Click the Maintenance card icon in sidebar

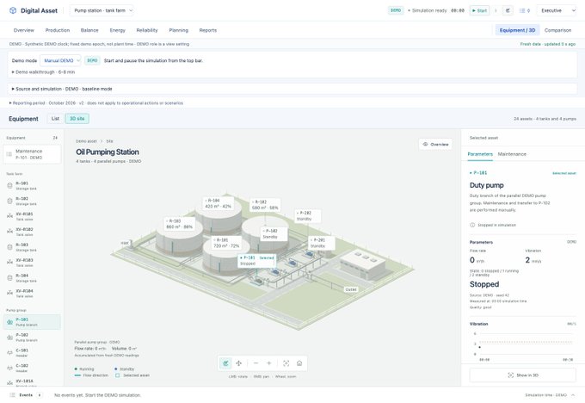pyautogui.click(x=9, y=154)
